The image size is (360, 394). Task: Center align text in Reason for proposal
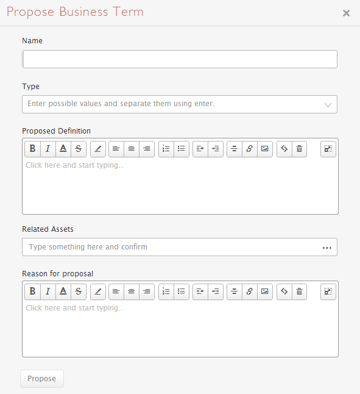pos(131,292)
